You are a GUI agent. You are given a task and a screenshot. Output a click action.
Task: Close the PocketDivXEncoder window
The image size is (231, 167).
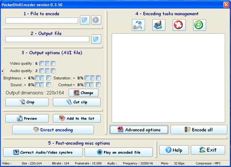click(226, 5)
